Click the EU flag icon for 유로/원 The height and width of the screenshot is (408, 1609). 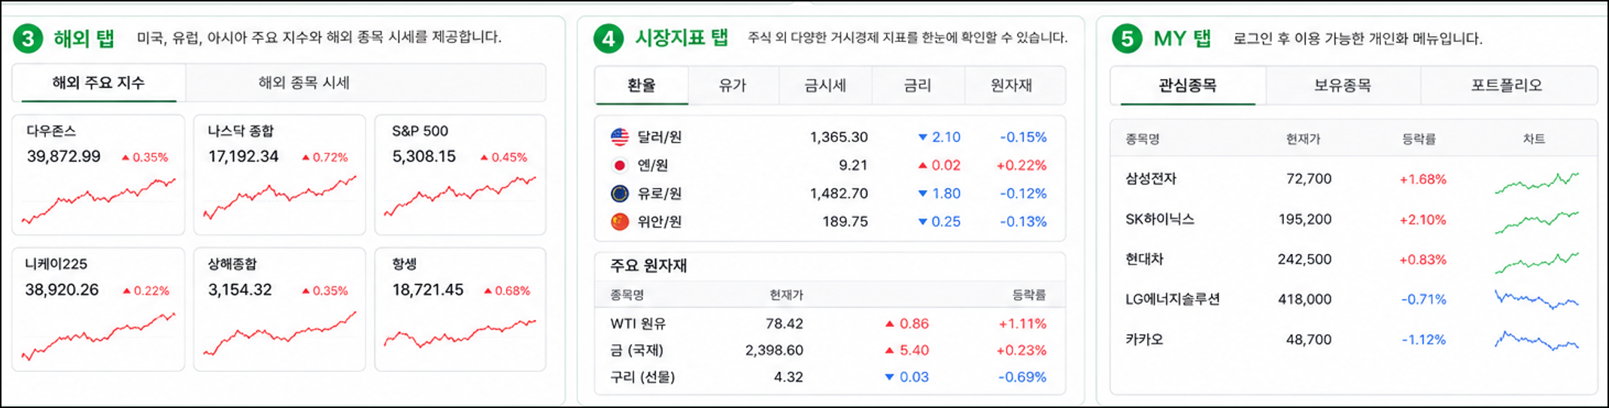pos(620,193)
